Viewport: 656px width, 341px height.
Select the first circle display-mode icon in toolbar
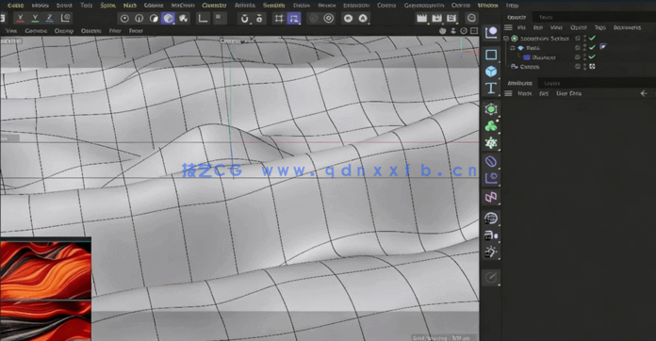coord(124,19)
